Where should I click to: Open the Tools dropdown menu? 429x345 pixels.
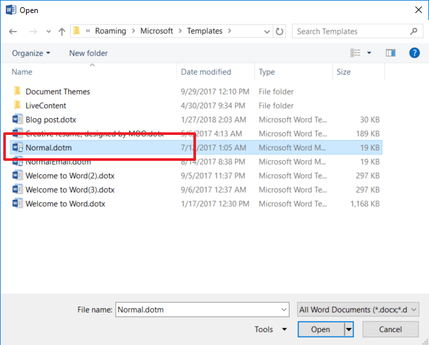click(x=273, y=329)
